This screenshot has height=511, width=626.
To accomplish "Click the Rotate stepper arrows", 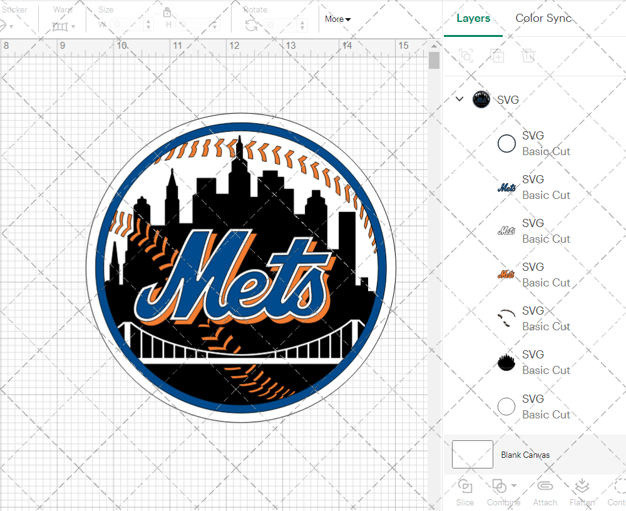I will coord(302,25).
